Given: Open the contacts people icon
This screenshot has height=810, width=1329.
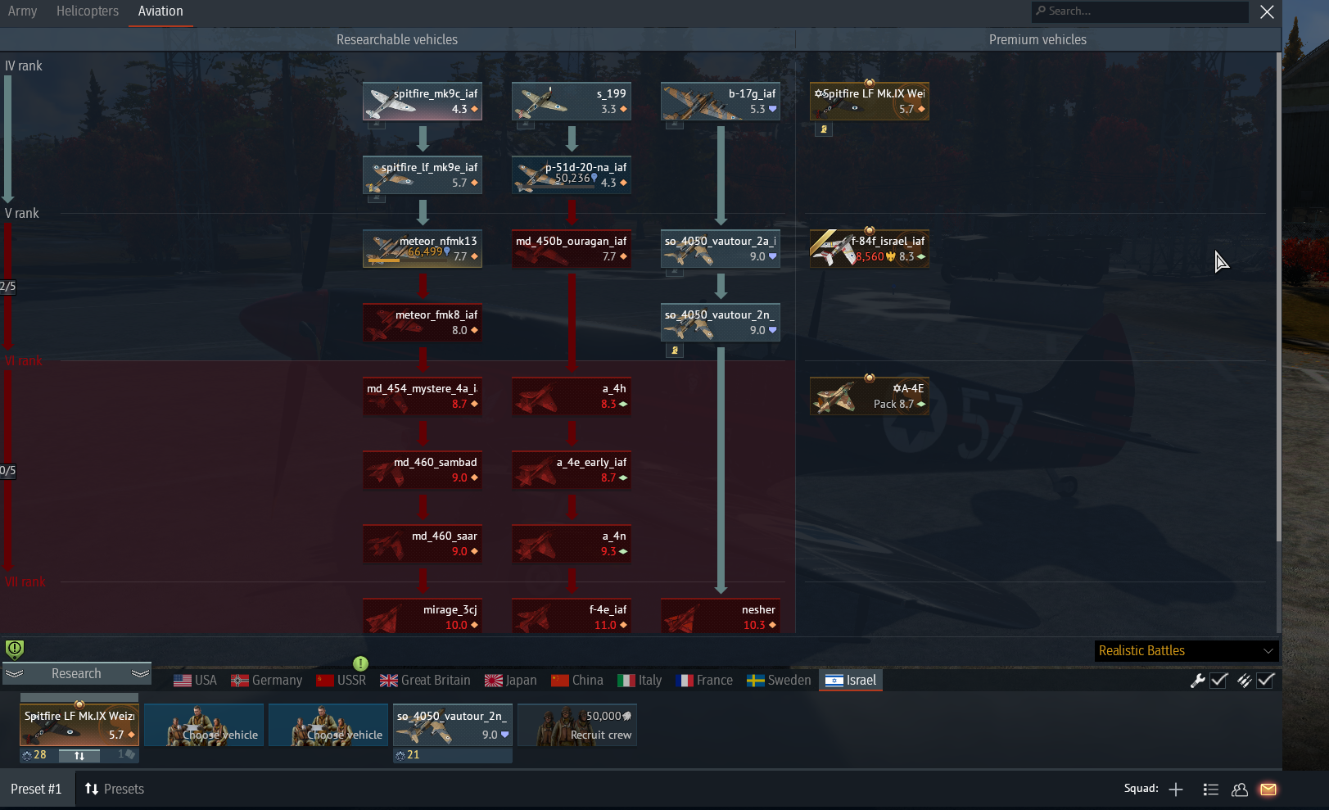Looking at the screenshot, I should [1240, 790].
